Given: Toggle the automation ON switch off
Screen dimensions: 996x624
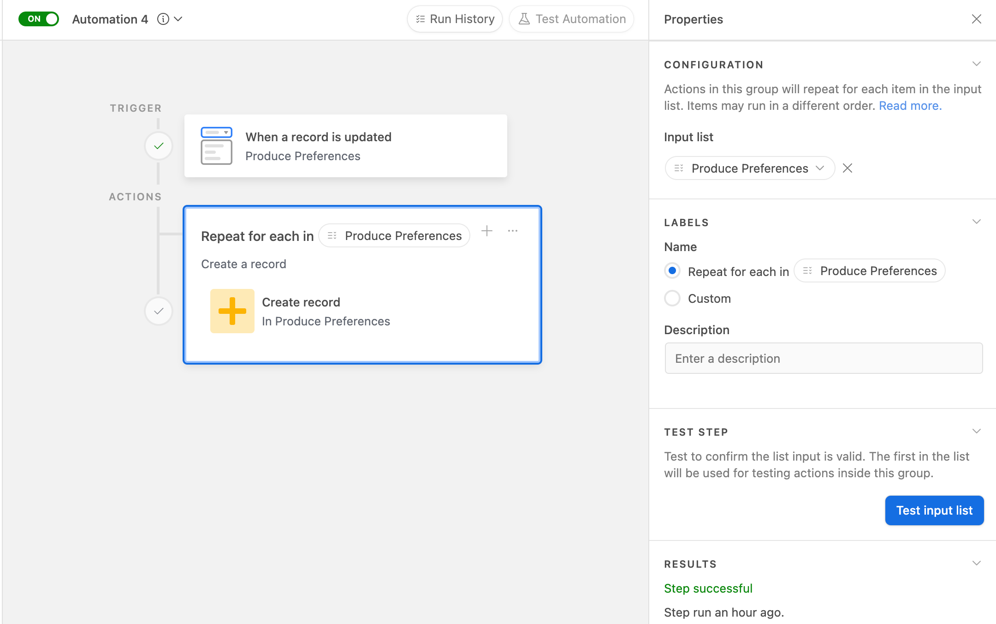Looking at the screenshot, I should (x=39, y=19).
